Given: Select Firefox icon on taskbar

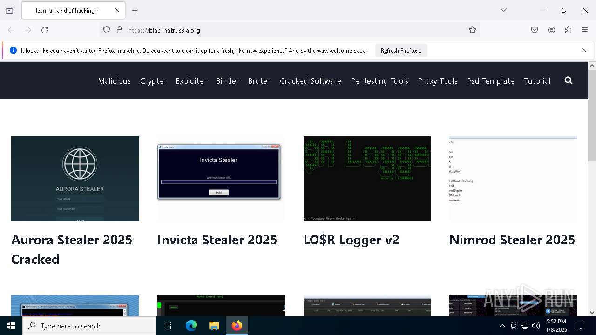Looking at the screenshot, I should click(237, 326).
